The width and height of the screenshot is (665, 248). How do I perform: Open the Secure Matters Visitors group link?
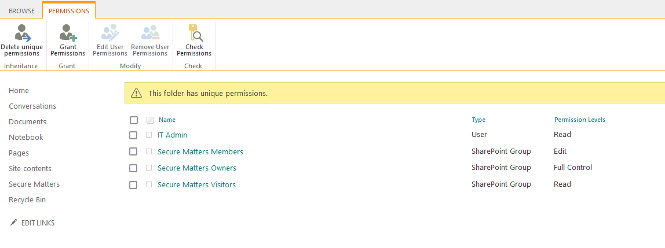[196, 185]
